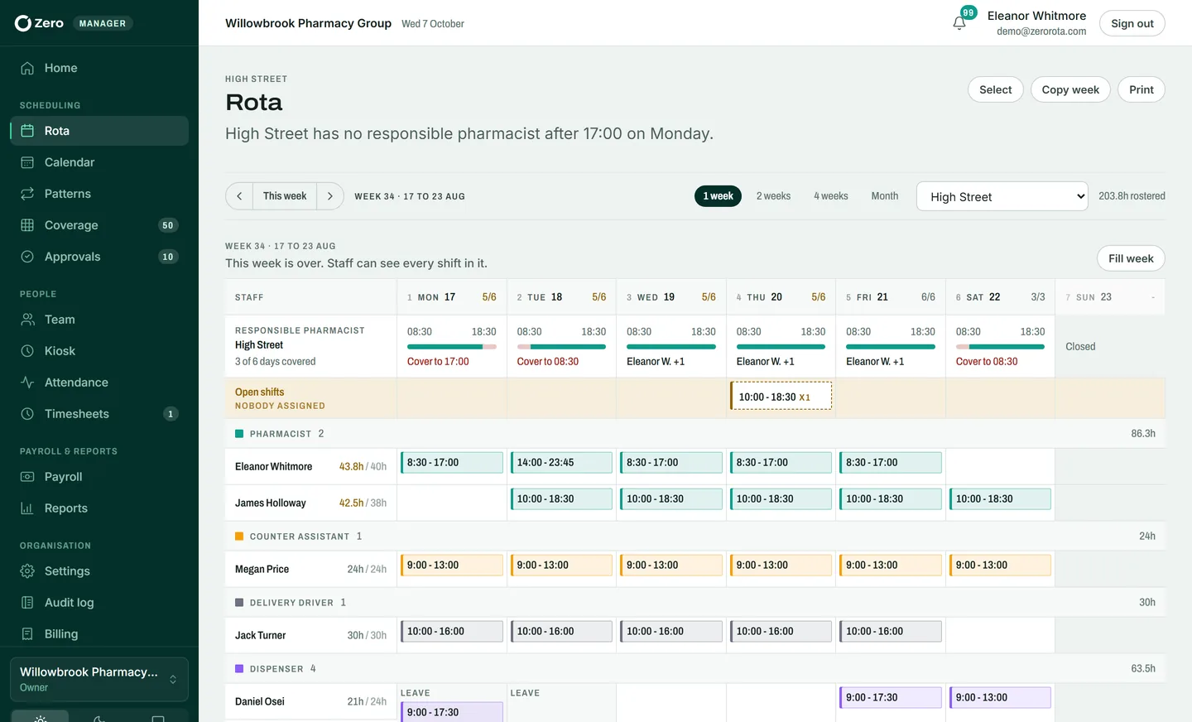Open Audit log icon

pyautogui.click(x=27, y=603)
